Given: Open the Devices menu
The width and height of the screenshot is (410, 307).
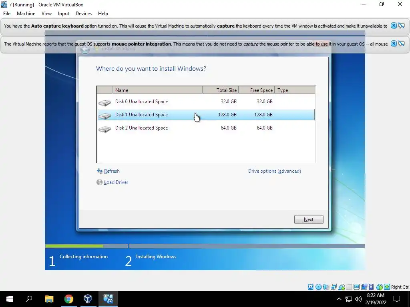Looking at the screenshot, I should click(84, 14).
